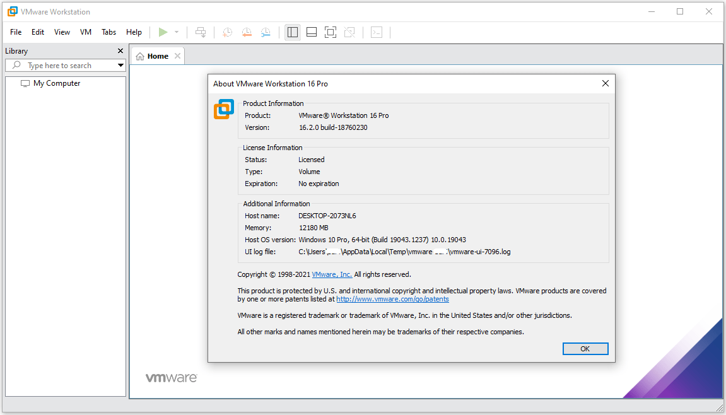The width and height of the screenshot is (726, 415).
Task: Select the Home tab
Action: pyautogui.click(x=158, y=56)
